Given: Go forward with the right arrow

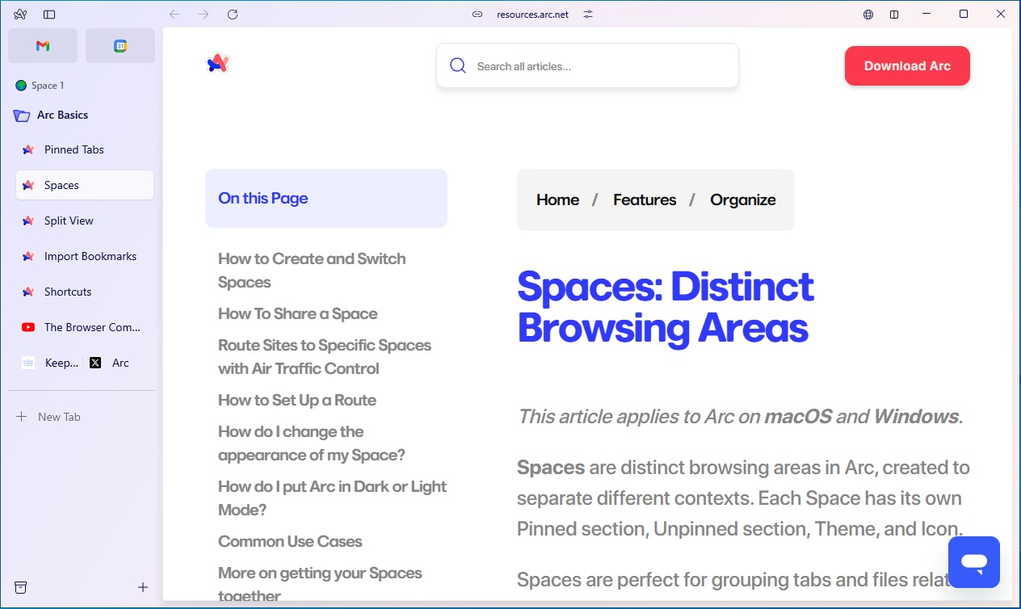Looking at the screenshot, I should [204, 15].
